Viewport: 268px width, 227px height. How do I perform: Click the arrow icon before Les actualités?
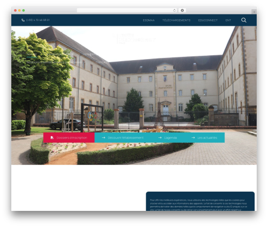[x=193, y=137]
